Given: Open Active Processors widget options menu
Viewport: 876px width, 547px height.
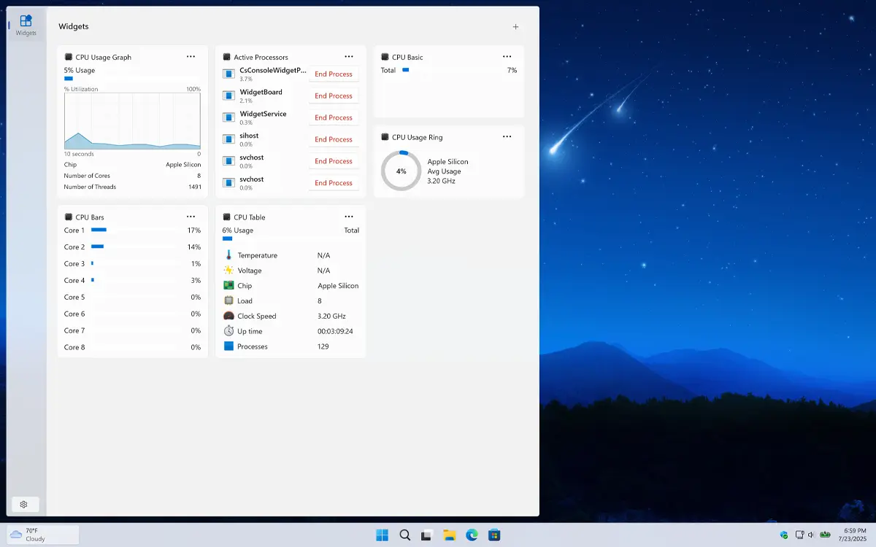Looking at the screenshot, I should [x=349, y=57].
